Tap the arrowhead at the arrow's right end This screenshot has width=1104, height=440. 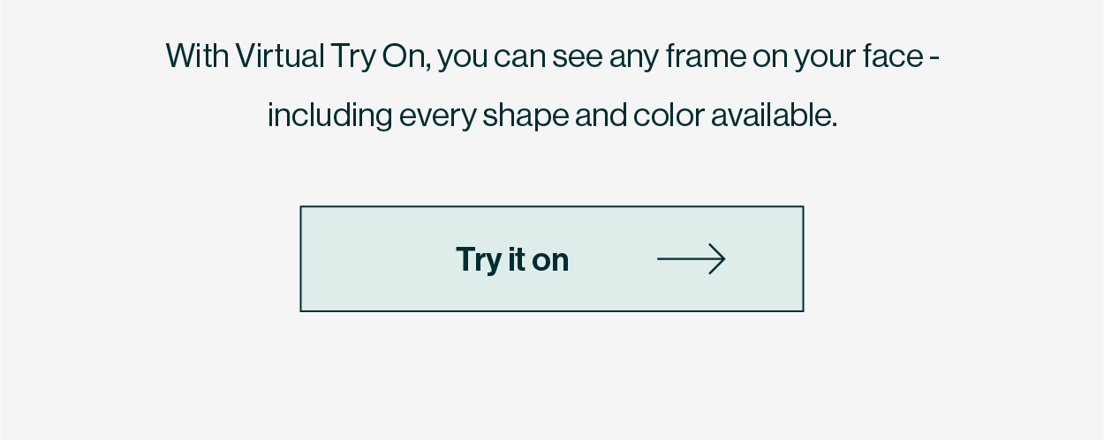click(716, 259)
